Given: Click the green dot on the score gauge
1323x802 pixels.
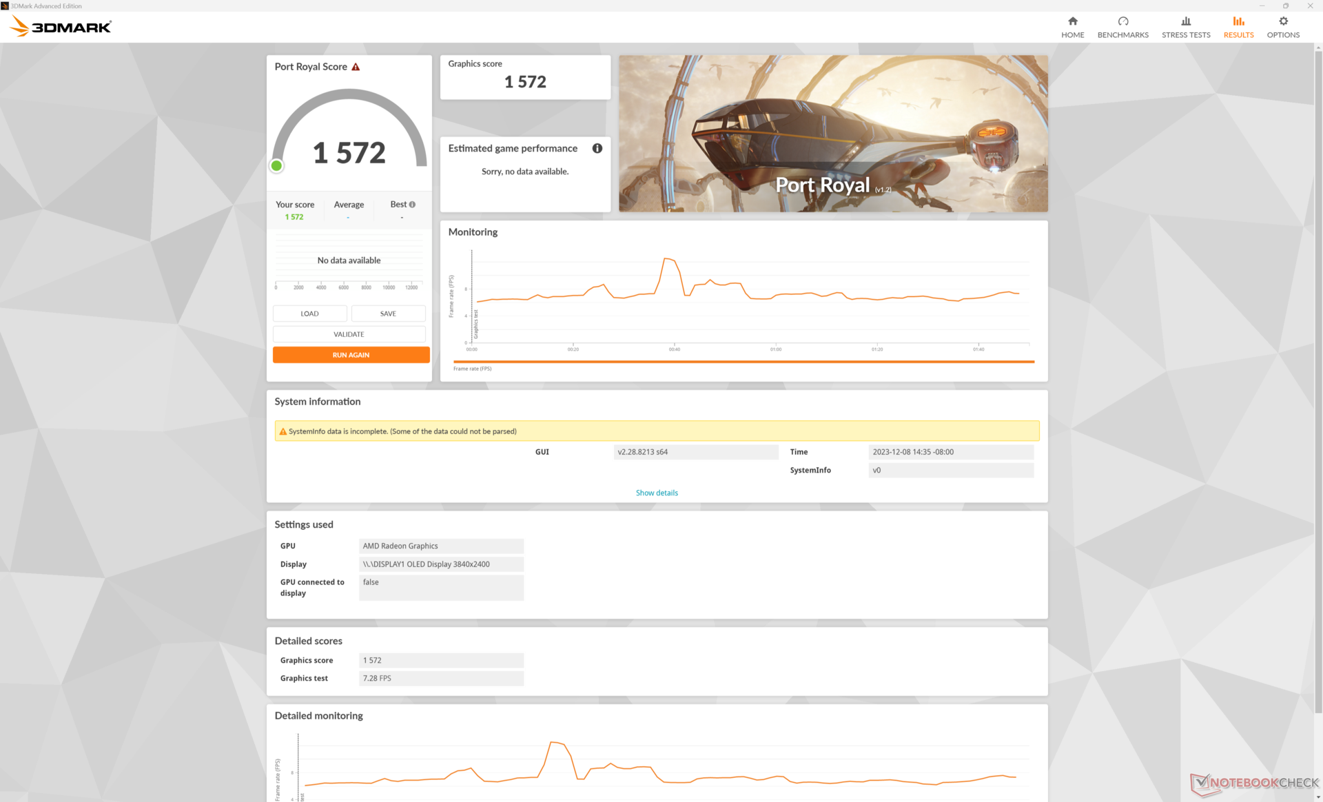Looking at the screenshot, I should 276,165.
